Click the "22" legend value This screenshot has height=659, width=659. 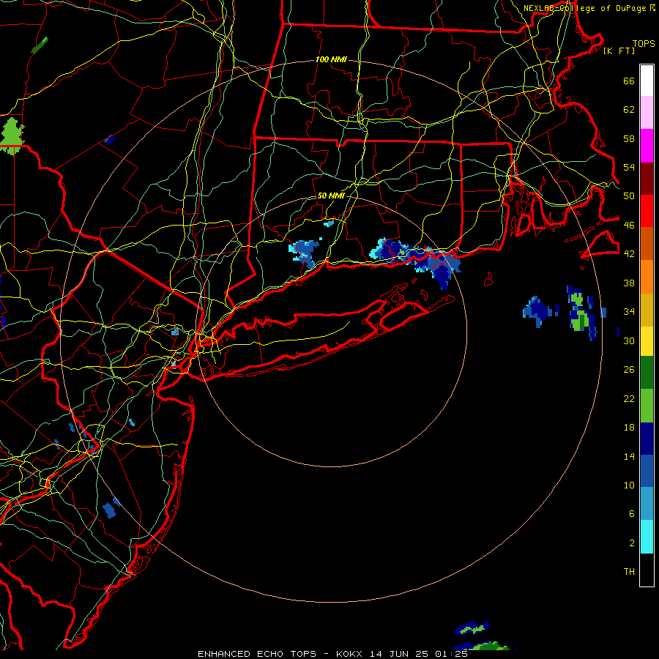point(629,398)
